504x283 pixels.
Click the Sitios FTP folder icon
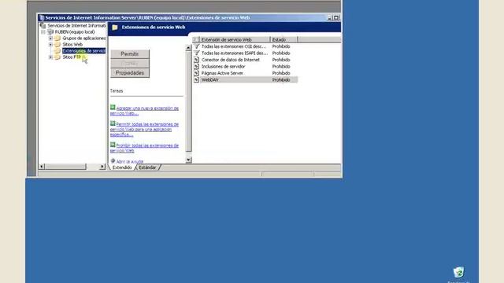tap(57, 57)
